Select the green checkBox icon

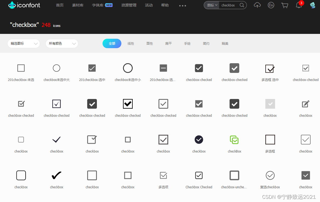click(234, 140)
